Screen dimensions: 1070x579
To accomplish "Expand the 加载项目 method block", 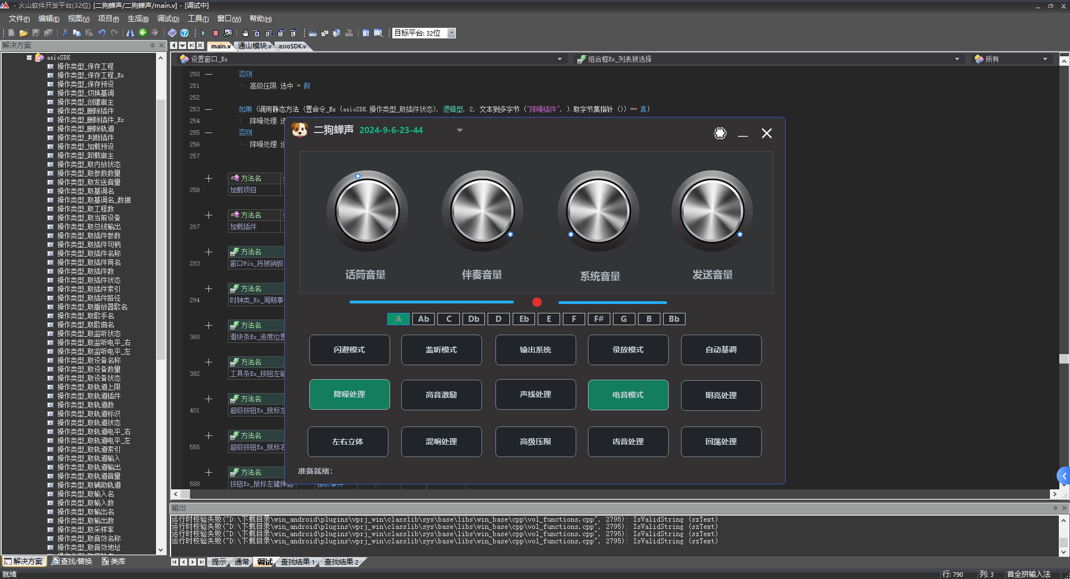I will tap(208, 179).
